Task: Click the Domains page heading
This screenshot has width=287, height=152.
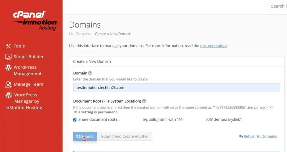Action: click(x=85, y=25)
